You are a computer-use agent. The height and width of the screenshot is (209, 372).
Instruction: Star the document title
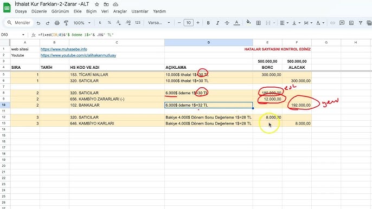tap(97, 4)
